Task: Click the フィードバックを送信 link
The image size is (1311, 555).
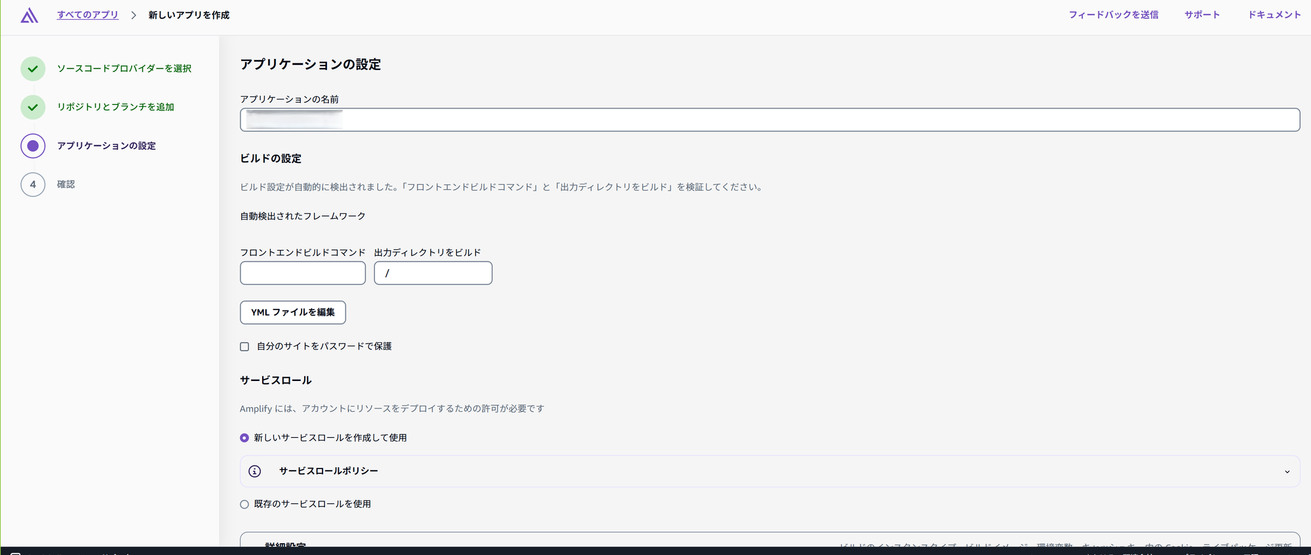Action: 1113,15
